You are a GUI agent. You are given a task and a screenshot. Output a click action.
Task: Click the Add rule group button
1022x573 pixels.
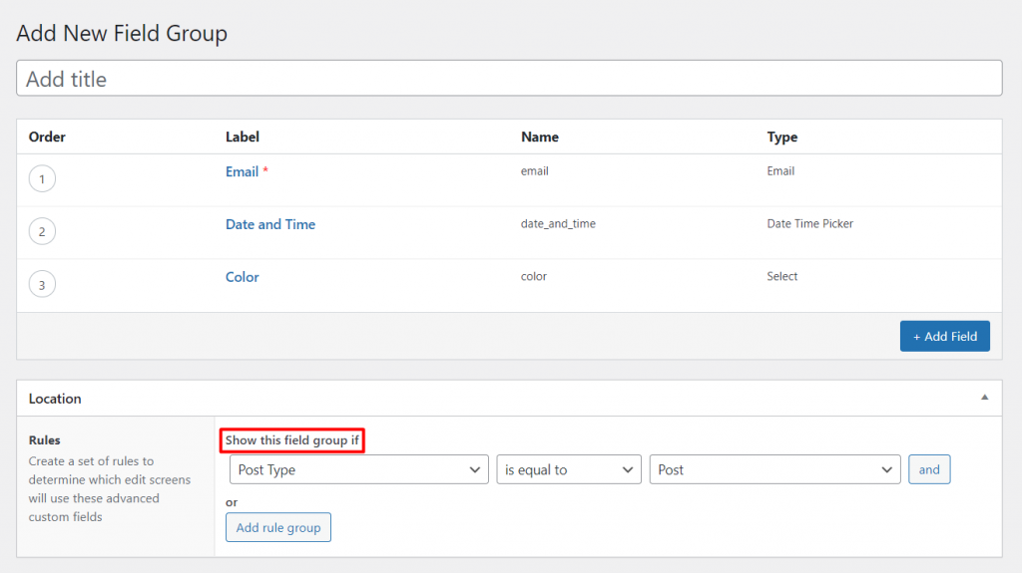click(278, 527)
